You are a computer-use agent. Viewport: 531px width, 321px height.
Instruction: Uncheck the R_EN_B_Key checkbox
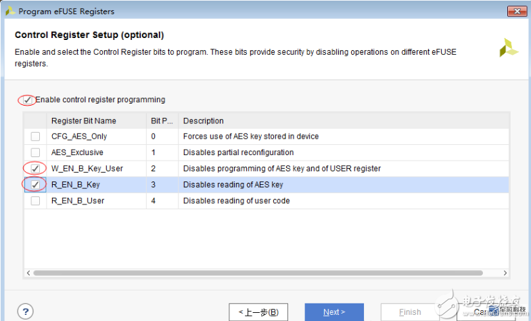pyautogui.click(x=35, y=184)
